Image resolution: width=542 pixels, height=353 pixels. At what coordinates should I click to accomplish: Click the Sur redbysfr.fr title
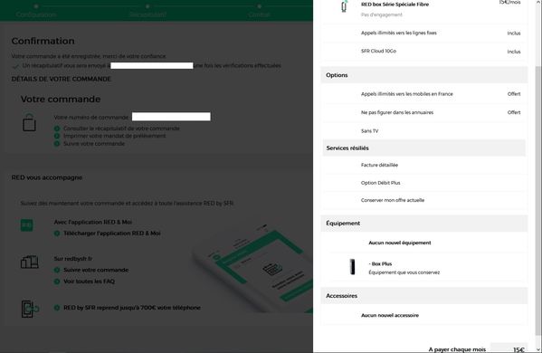click(73, 259)
